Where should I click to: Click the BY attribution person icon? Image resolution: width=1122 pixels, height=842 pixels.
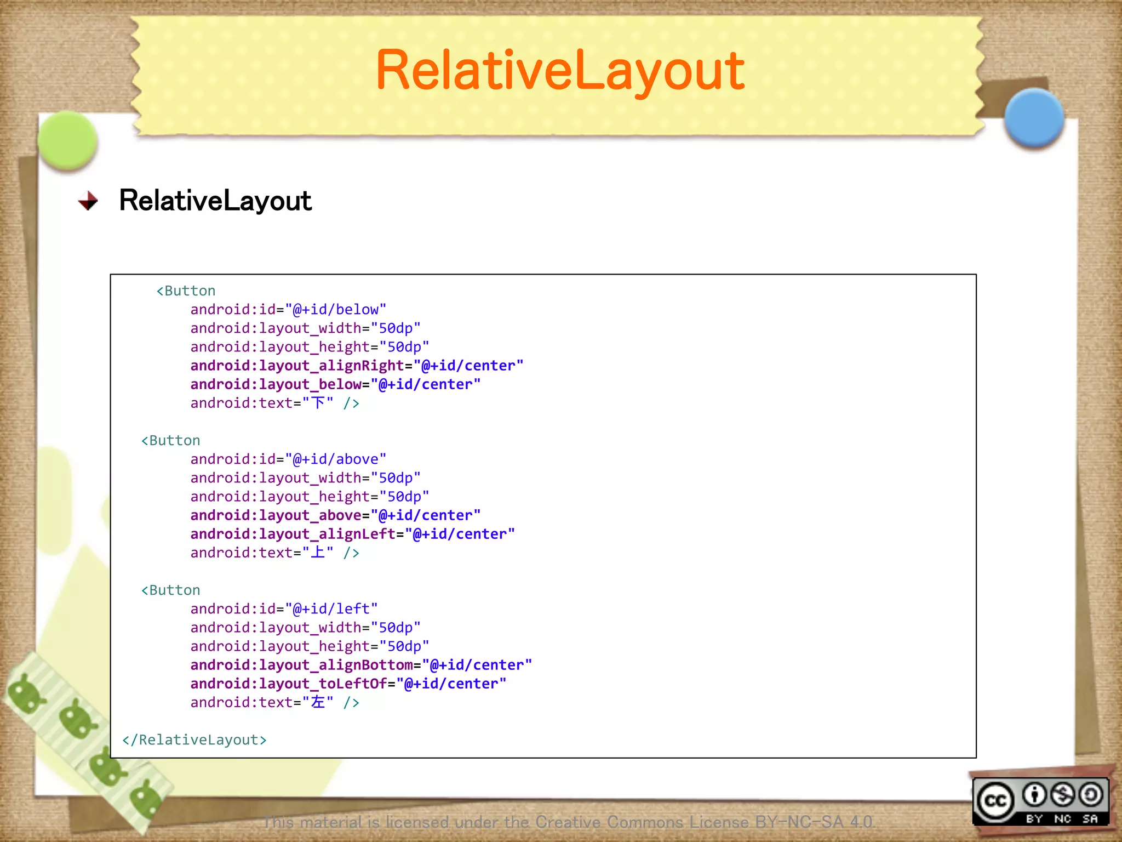coord(1034,795)
